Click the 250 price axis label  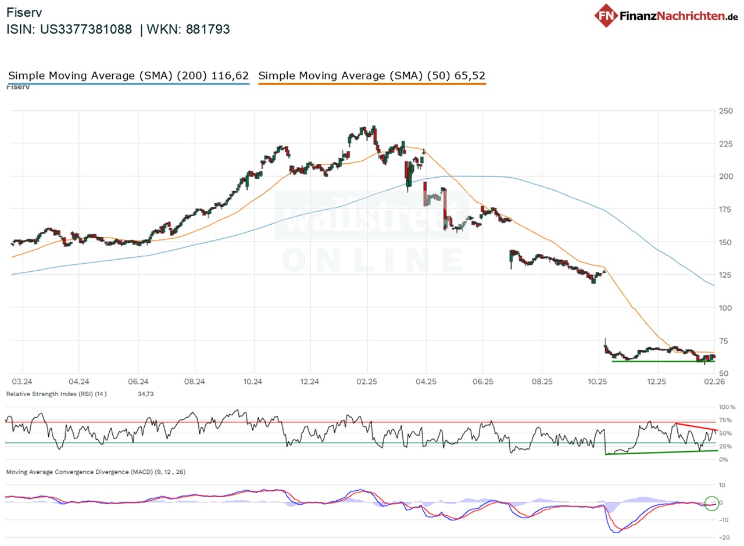pos(725,111)
